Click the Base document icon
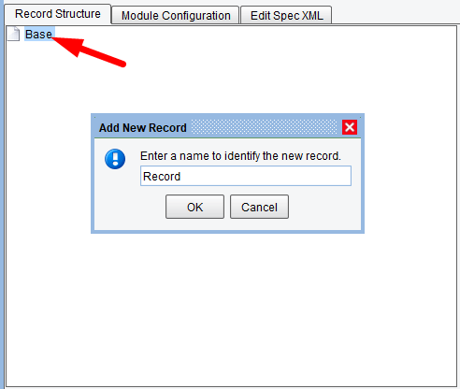Screen dimensions: 460x389 [14, 34]
